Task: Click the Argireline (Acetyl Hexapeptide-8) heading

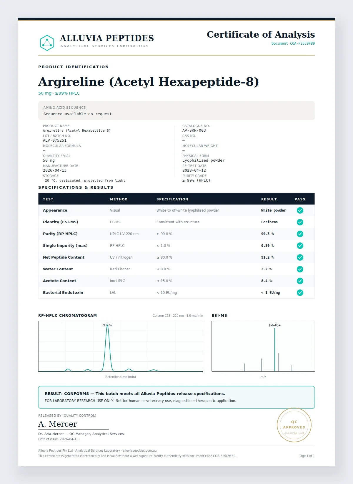Action: pyautogui.click(x=149, y=82)
